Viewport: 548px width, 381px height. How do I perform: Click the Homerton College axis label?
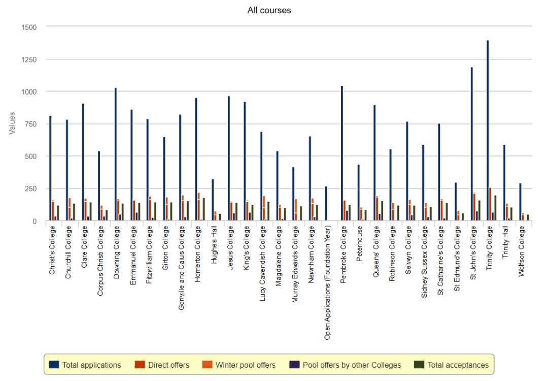tap(197, 254)
